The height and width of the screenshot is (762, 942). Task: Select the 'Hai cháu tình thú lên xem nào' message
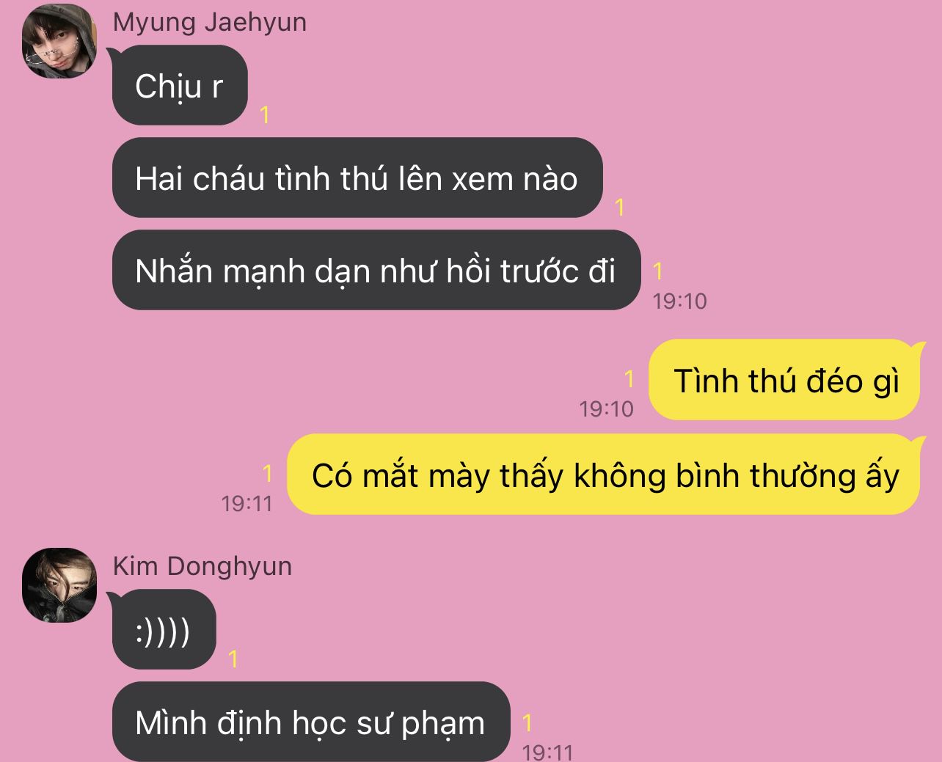click(x=357, y=178)
